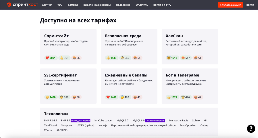The image size is (258, 138).
Task: Click Последняя версия badge next to PHP 8.4
Action: (x=80, y=121)
